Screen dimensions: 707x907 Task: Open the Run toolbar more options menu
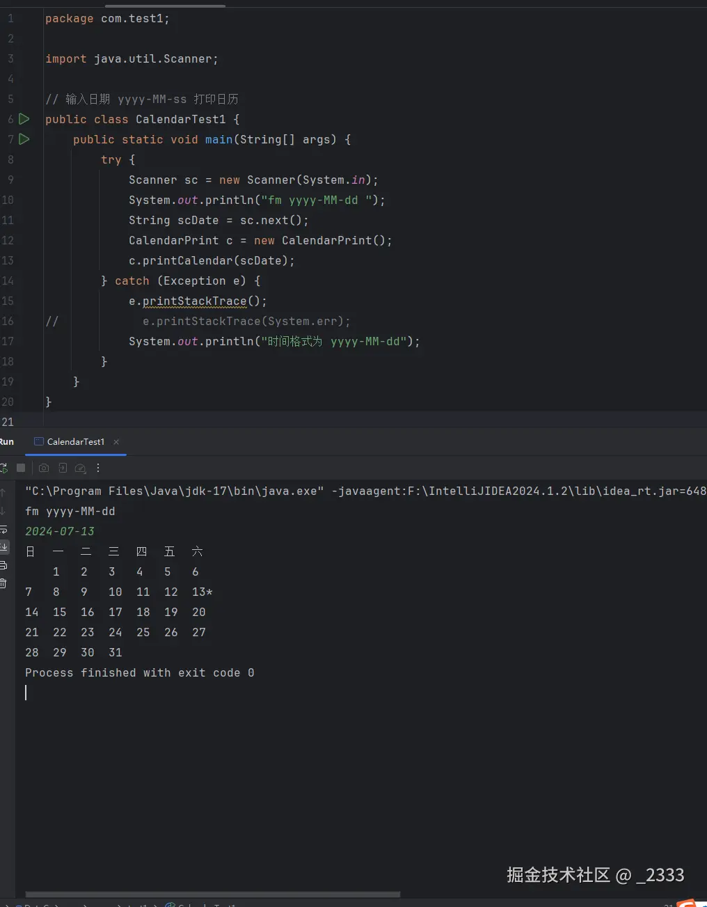point(98,468)
